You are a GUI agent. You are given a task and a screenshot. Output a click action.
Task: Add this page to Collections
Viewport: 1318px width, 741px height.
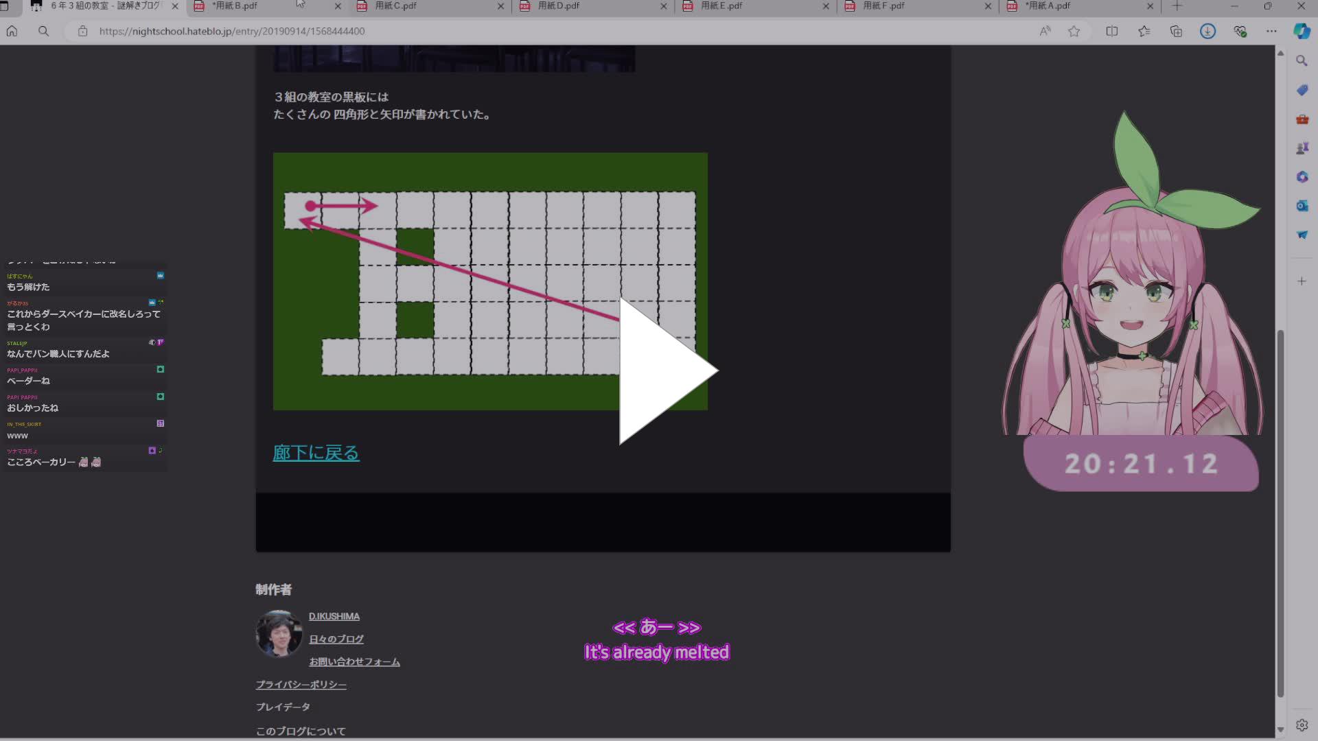tap(1177, 31)
